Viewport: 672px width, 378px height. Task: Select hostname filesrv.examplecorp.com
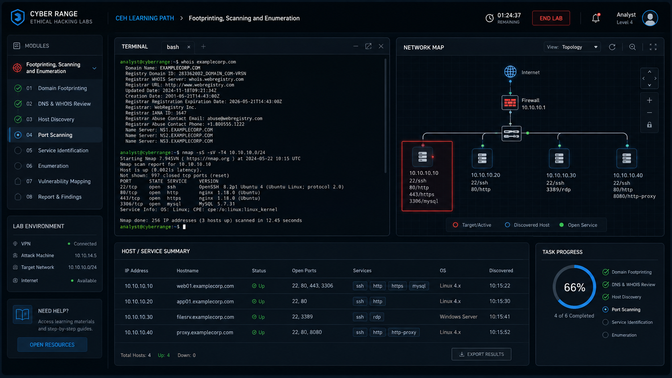[205, 317]
